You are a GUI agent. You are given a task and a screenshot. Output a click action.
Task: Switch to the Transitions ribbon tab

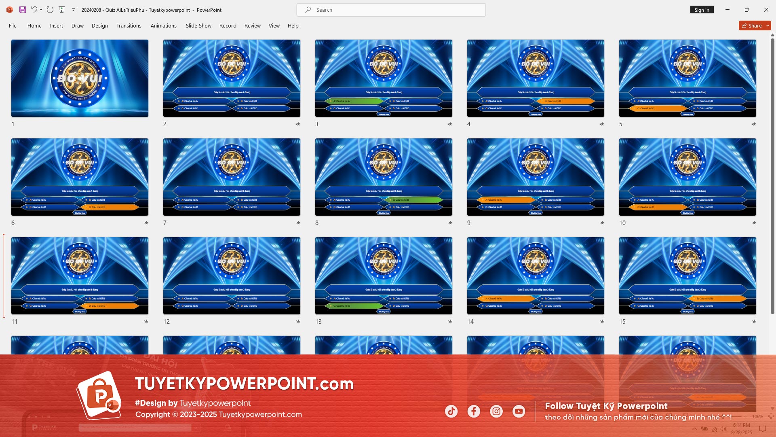point(129,25)
